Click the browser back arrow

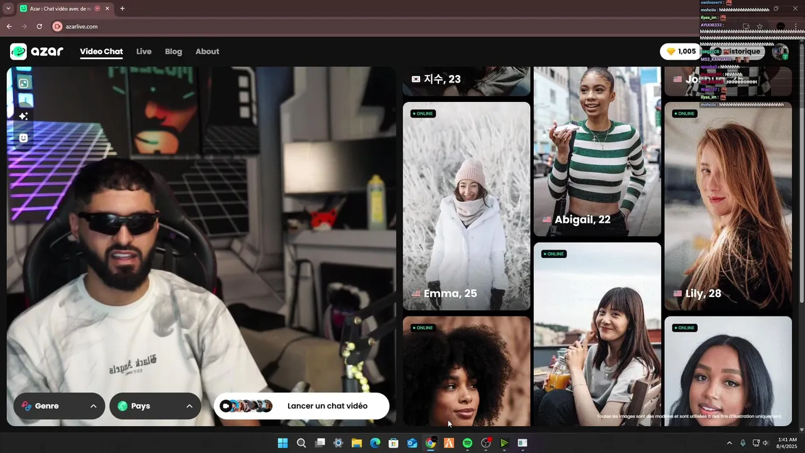(x=9, y=26)
